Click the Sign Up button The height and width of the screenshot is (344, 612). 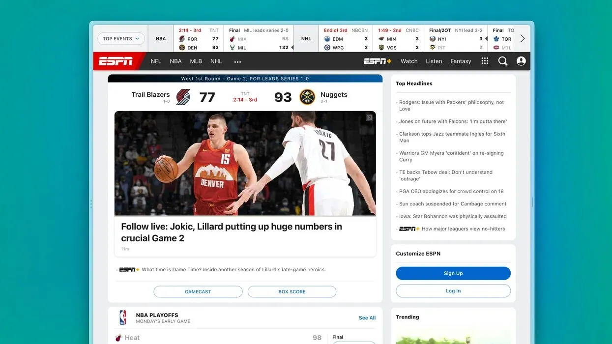(453, 273)
